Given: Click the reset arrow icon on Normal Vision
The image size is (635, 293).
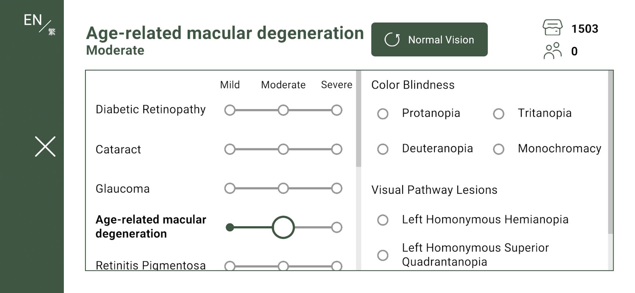Looking at the screenshot, I should (x=392, y=40).
